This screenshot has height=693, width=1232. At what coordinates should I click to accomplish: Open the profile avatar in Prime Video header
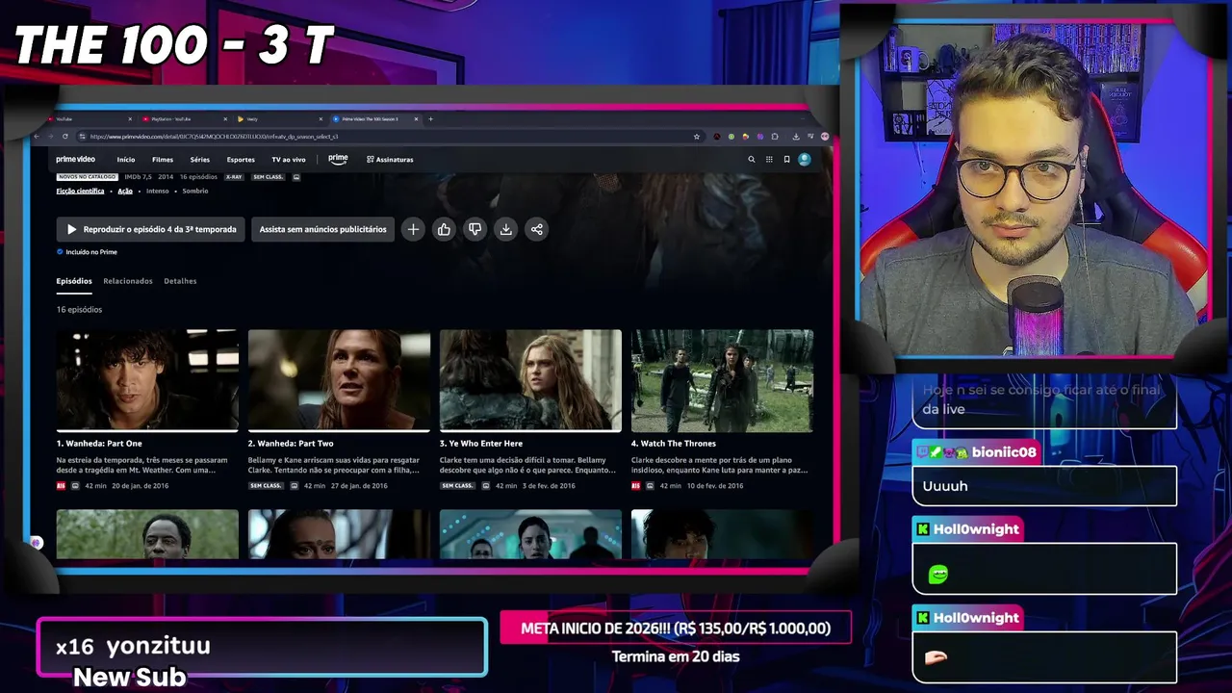805,160
